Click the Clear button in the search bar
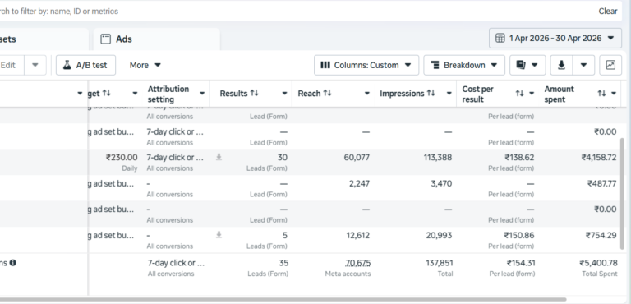This screenshot has height=304, width=631. point(608,12)
